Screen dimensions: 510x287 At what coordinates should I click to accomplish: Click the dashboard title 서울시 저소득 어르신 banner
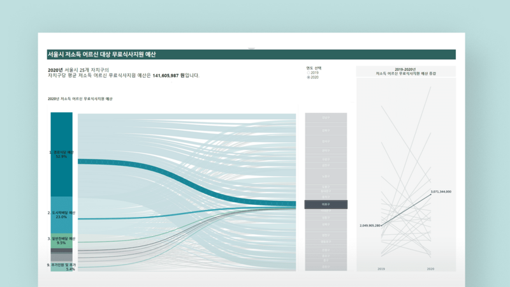(x=102, y=55)
